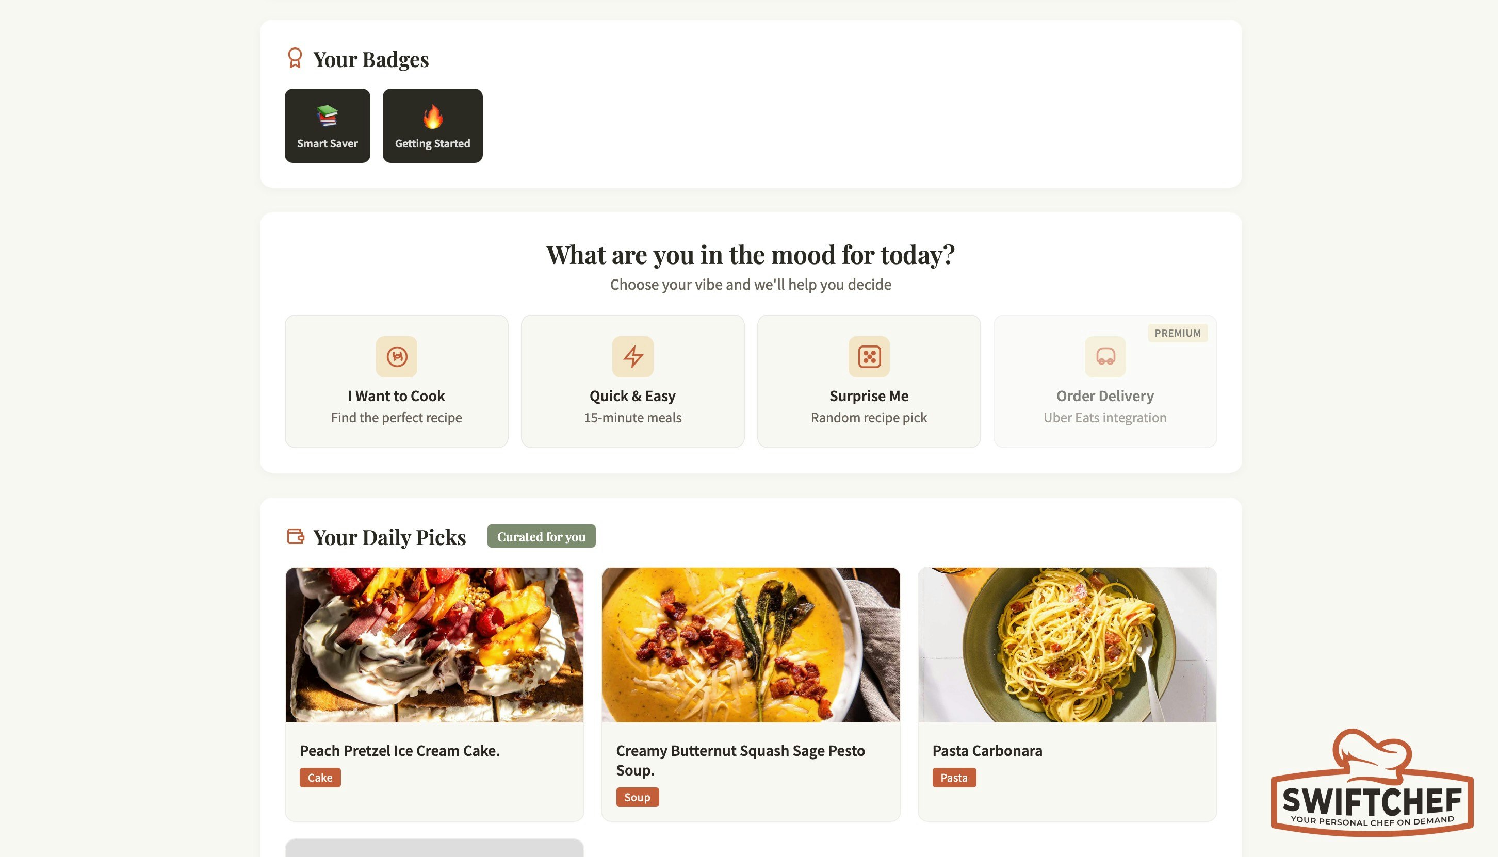Image resolution: width=1498 pixels, height=857 pixels.
Task: Filter by the Cake category tag
Action: coord(319,777)
